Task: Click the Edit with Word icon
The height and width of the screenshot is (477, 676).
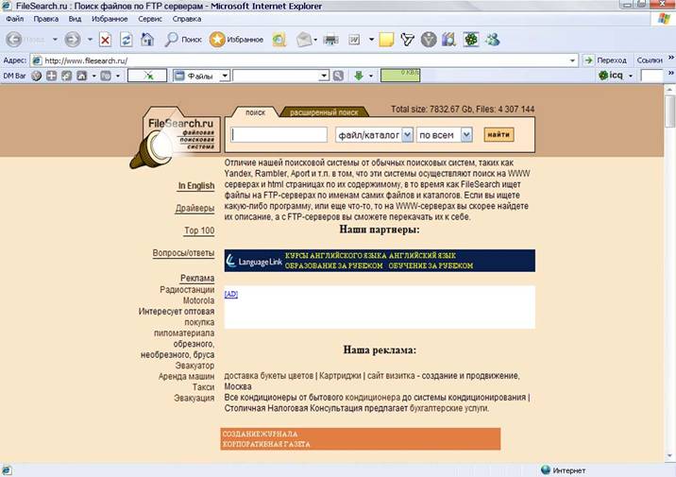Action: (354, 40)
